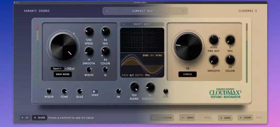Screen dimensions: 280x127
Task: Select previous modulation preset before DRIFT GRIT
Action: [x=124, y=24]
